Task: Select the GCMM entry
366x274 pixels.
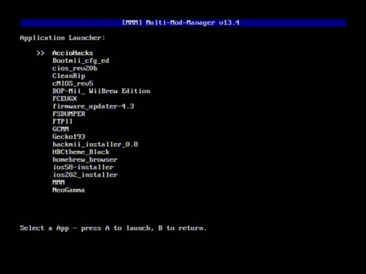Action: point(60,129)
